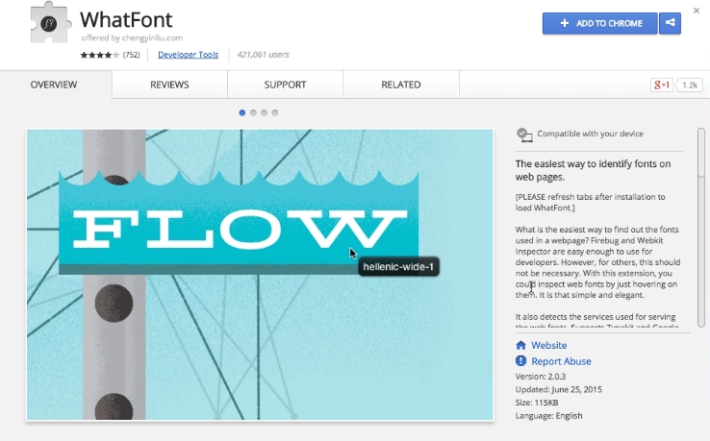This screenshot has width=710, height=441.
Task: Switch to the Reviews tab
Action: 169,85
